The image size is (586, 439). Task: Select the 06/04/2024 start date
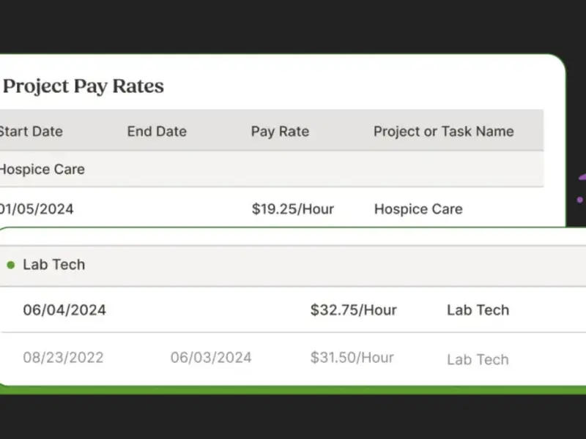point(64,309)
